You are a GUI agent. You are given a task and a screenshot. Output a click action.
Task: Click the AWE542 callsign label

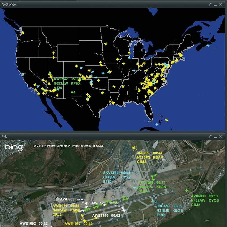pyautogui.click(x=61, y=79)
